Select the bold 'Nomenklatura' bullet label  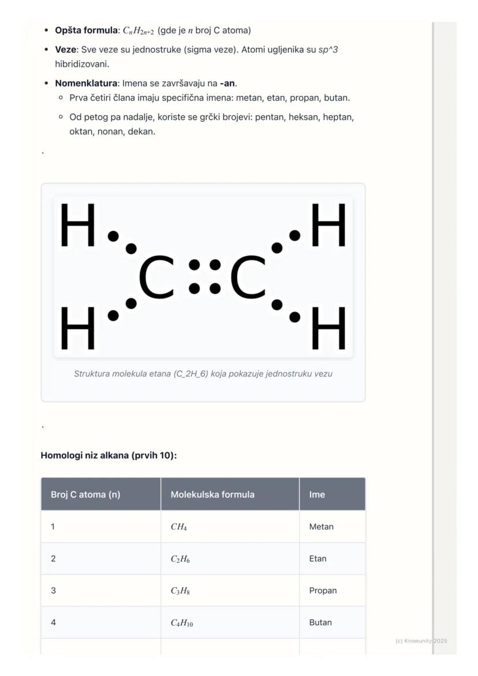[x=86, y=83]
